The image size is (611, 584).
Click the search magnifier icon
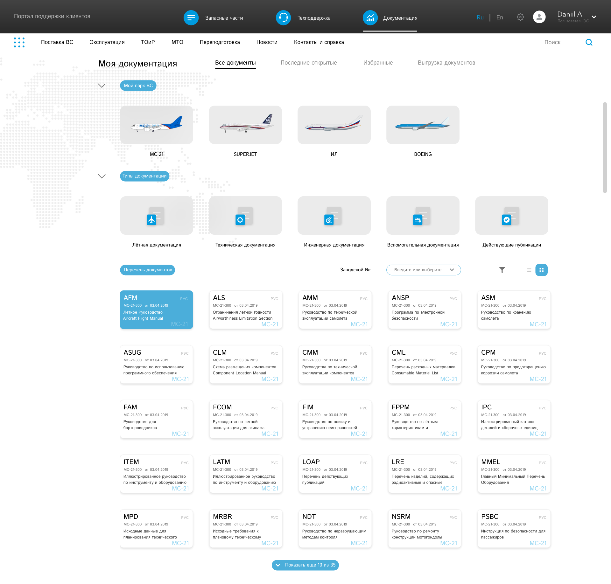click(589, 42)
